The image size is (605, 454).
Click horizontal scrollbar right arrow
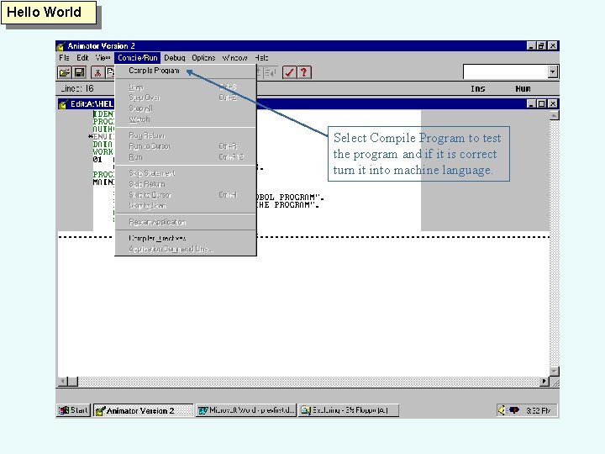click(x=544, y=382)
